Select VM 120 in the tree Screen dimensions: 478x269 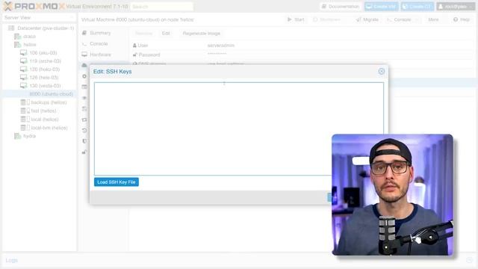click(x=45, y=69)
